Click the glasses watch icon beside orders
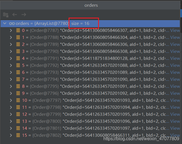The image size is (182, 144). coord(12,24)
